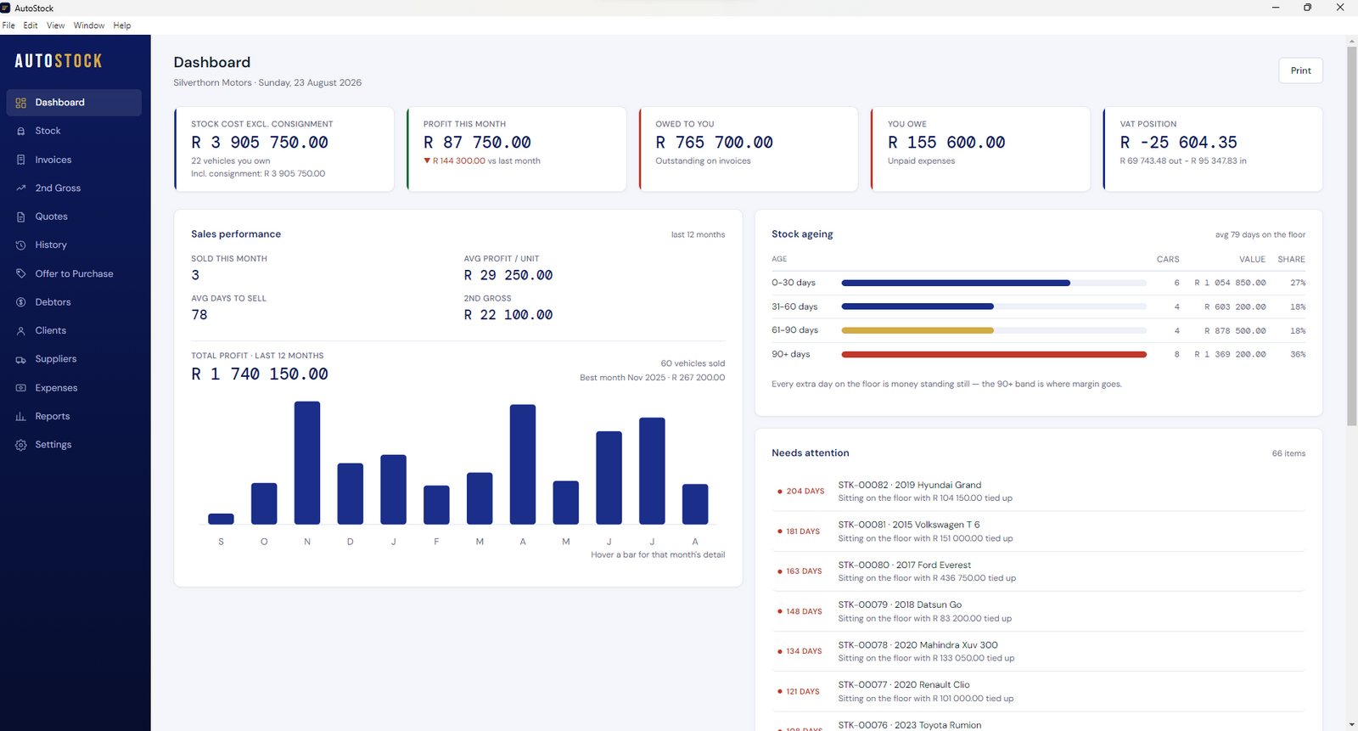This screenshot has width=1358, height=731.
Task: Click the Debtors coin icon
Action: [21, 302]
